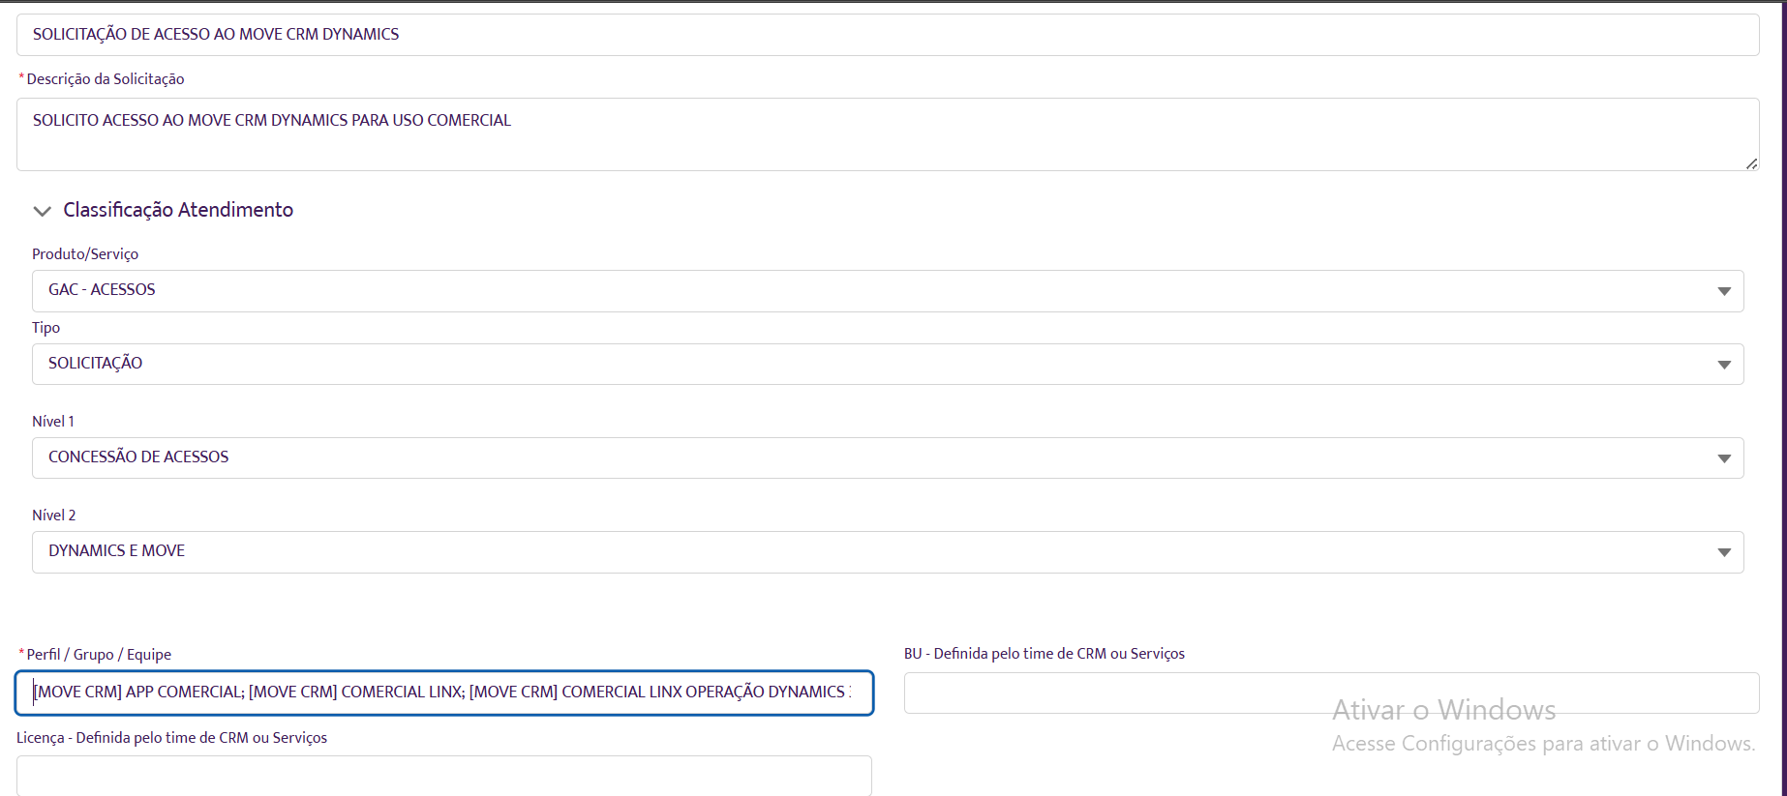Viewport: 1787px width, 796px height.
Task: Click the Nível 2 label
Action: coord(54,516)
